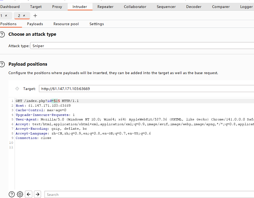Click help icon beside Payload positions
Screen dimensions: 254x198
click(2, 64)
